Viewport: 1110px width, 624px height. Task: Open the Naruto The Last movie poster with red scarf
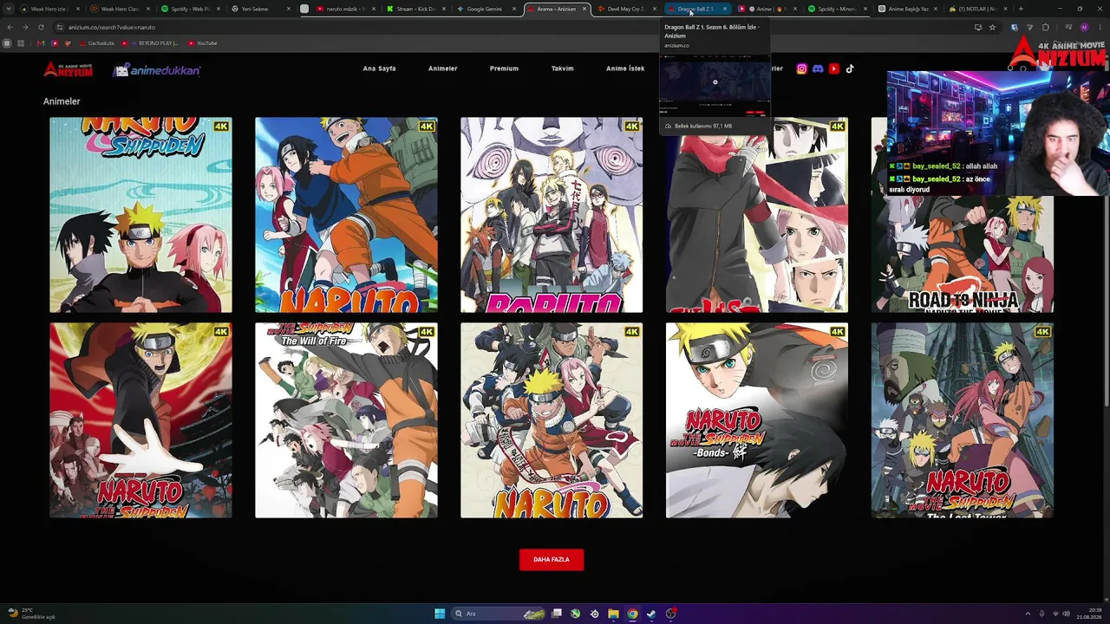coord(757,225)
